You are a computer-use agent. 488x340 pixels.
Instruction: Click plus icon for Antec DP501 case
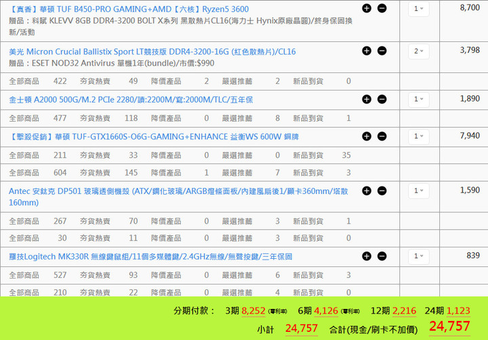pyautogui.click(x=367, y=191)
